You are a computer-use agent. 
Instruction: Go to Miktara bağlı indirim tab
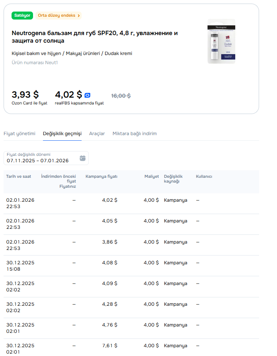[135, 134]
